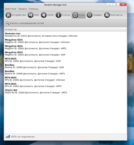Open the Действия menu
Image resolution: width=134 pixels, height=145 pixels.
[x=11, y=9]
